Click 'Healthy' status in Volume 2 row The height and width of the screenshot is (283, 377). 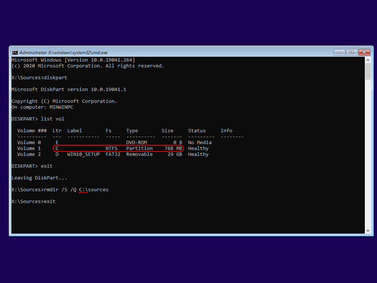click(198, 154)
